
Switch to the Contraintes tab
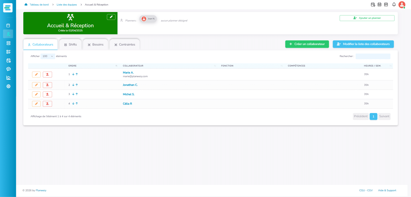point(125,44)
